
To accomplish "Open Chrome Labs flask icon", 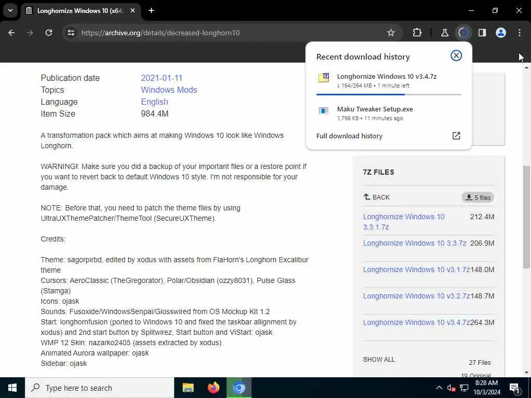I will tap(444, 33).
